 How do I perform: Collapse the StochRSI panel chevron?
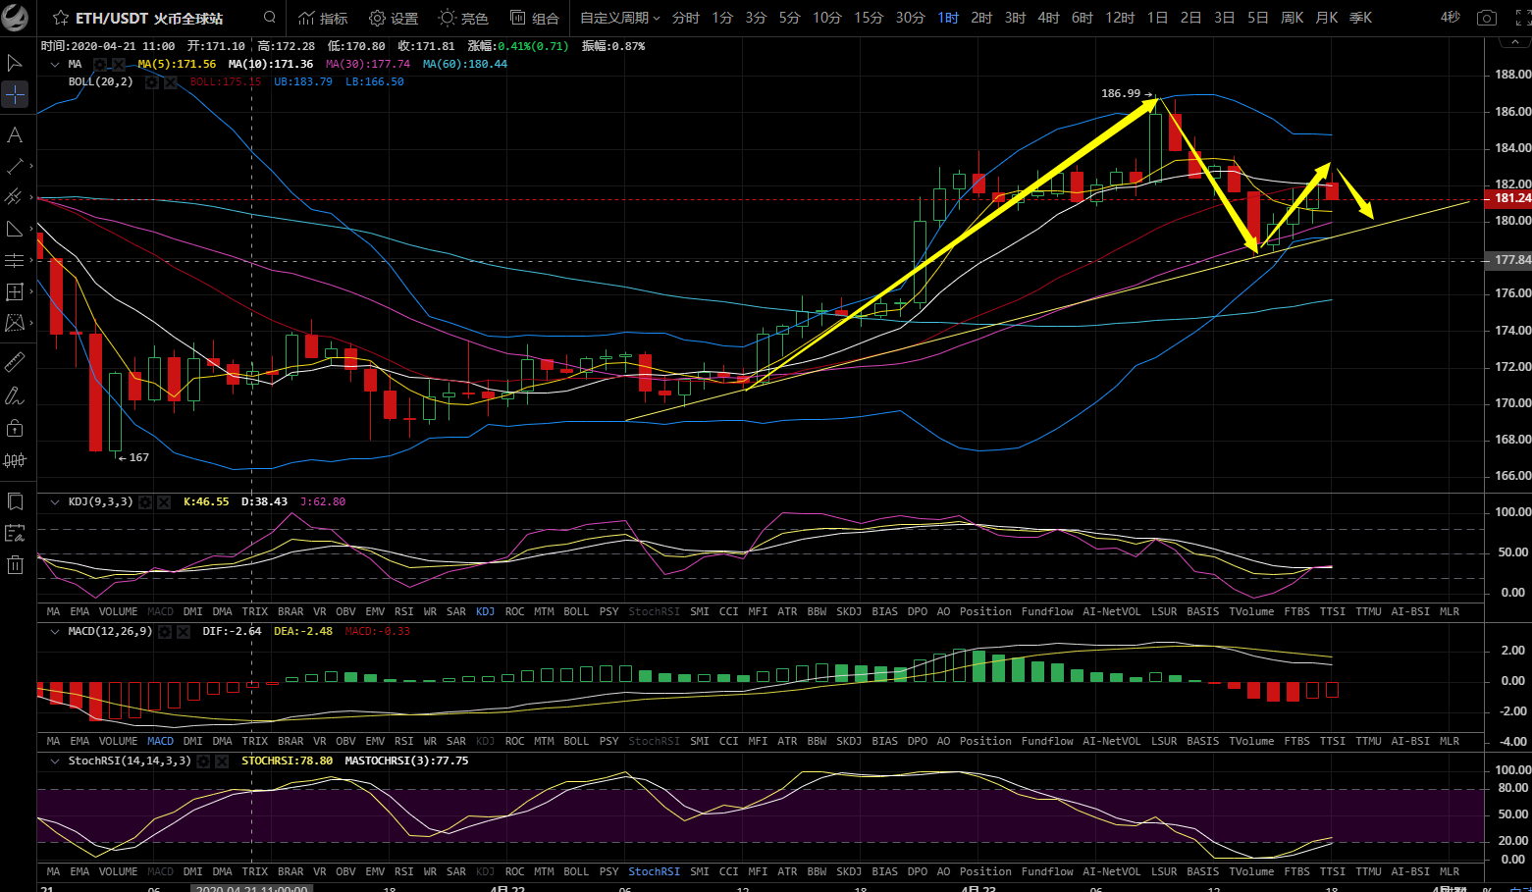pyautogui.click(x=54, y=761)
